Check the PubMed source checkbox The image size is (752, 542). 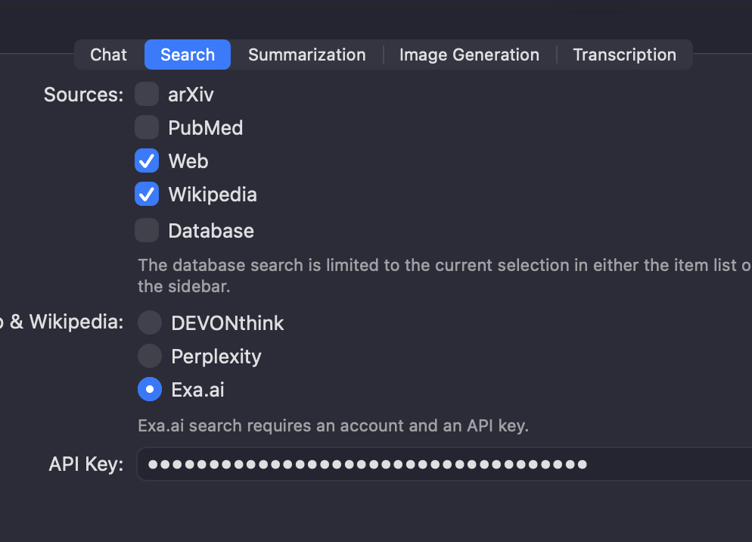click(147, 127)
